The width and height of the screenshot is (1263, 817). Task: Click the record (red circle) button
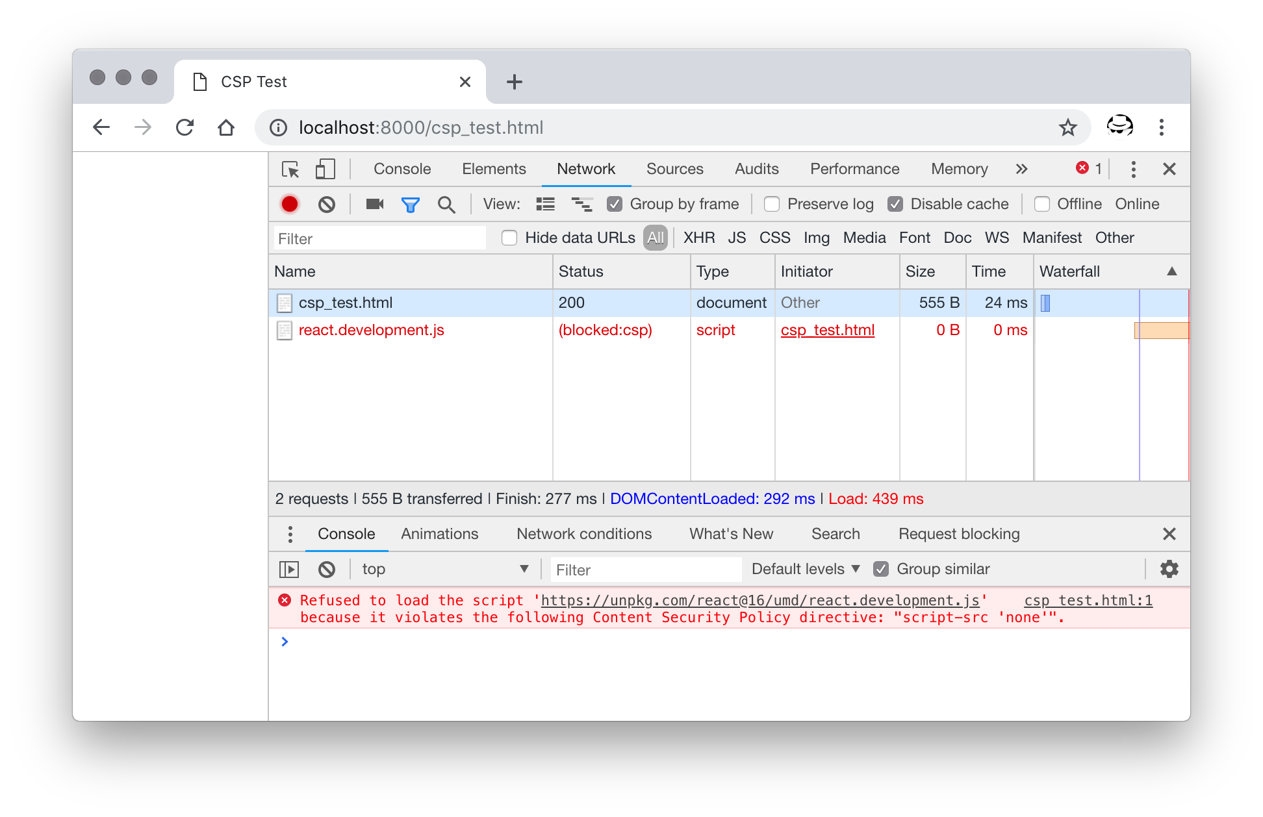pos(290,204)
